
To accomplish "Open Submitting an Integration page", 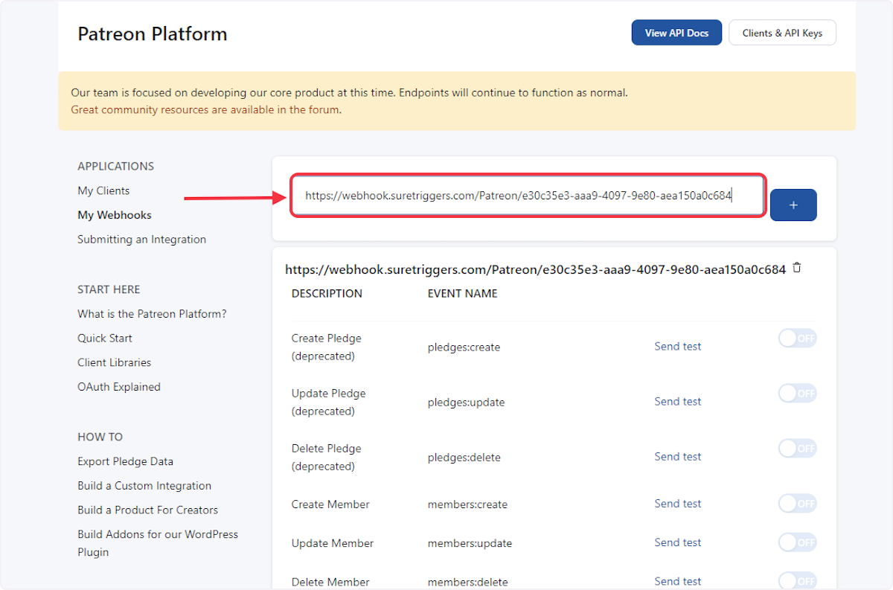I will click(x=141, y=239).
